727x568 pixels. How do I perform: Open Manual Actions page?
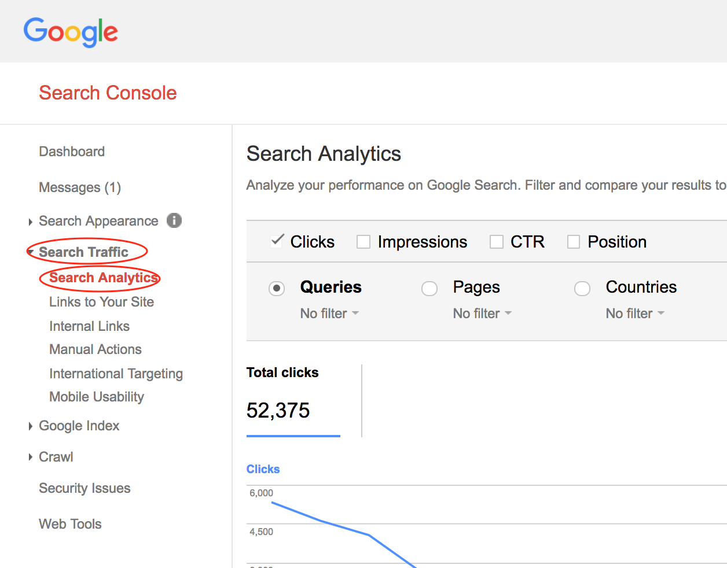pos(96,349)
